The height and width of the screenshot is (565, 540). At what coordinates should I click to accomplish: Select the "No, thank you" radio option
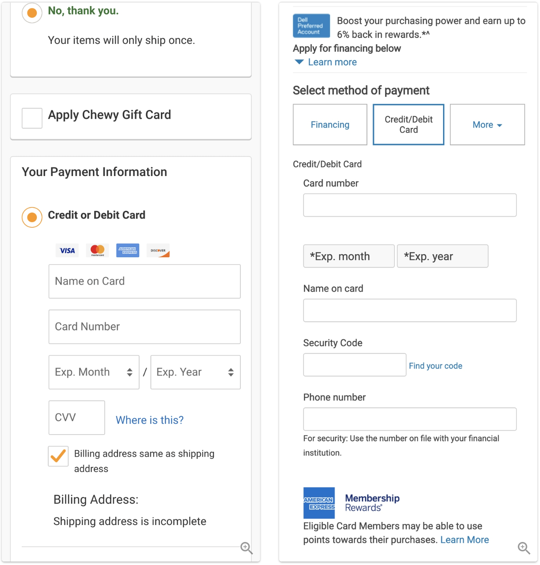click(x=32, y=13)
